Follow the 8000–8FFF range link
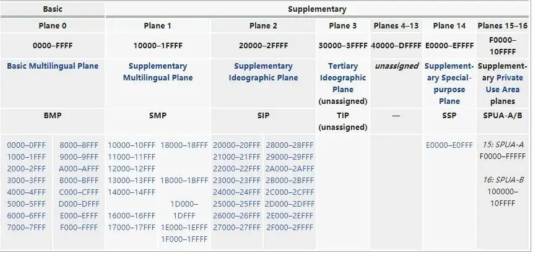 click(x=79, y=145)
